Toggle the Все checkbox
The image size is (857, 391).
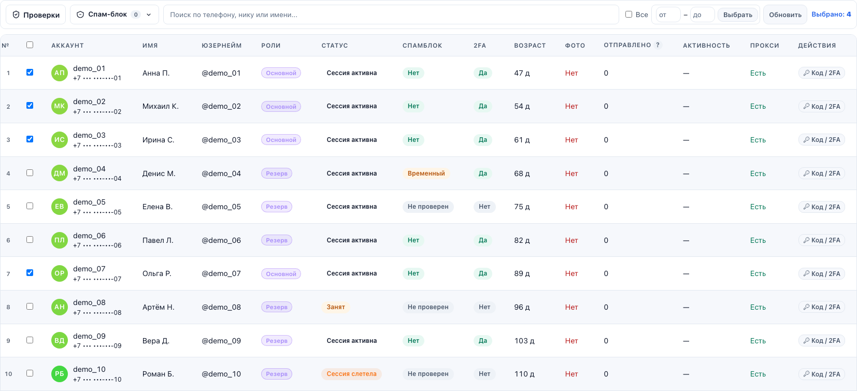(629, 15)
